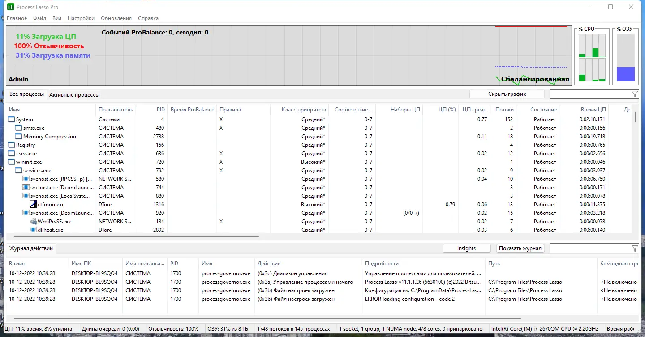The image size is (645, 337).
Task: Click the ctfmon.exe process icon
Action: pos(32,204)
